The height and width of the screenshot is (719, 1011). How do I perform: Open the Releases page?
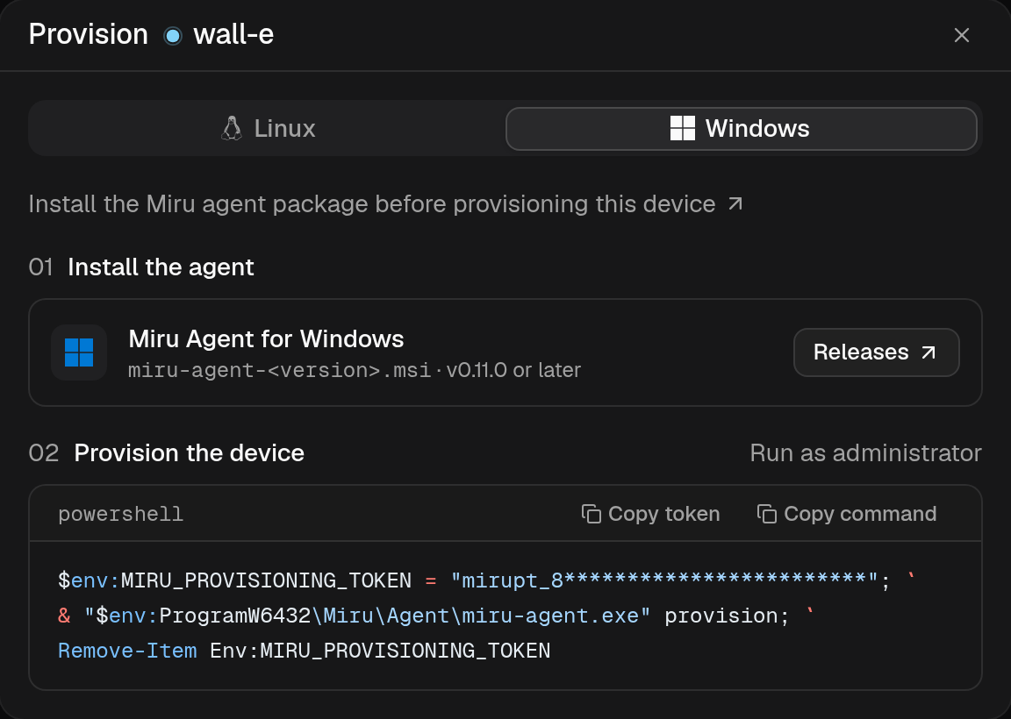pyautogui.click(x=876, y=352)
